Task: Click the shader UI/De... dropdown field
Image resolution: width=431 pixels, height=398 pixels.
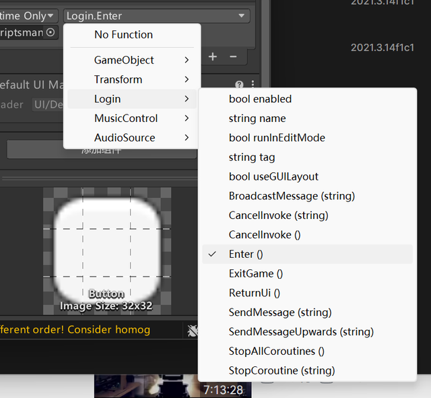Action: pyautogui.click(x=48, y=105)
